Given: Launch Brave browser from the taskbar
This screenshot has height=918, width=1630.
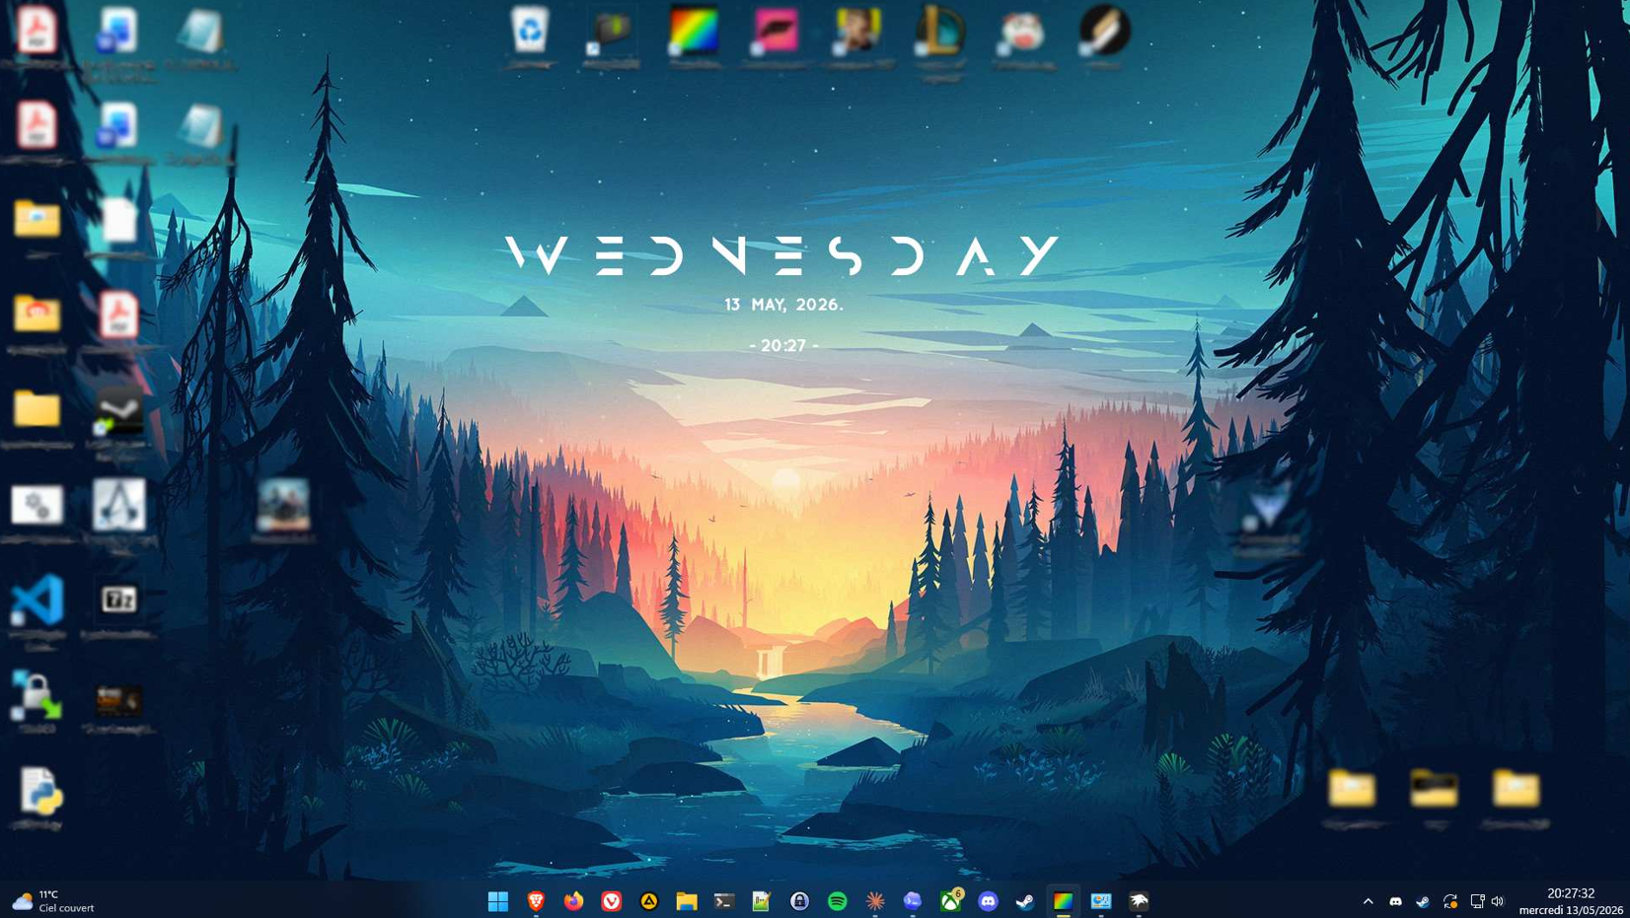Looking at the screenshot, I should click(536, 901).
